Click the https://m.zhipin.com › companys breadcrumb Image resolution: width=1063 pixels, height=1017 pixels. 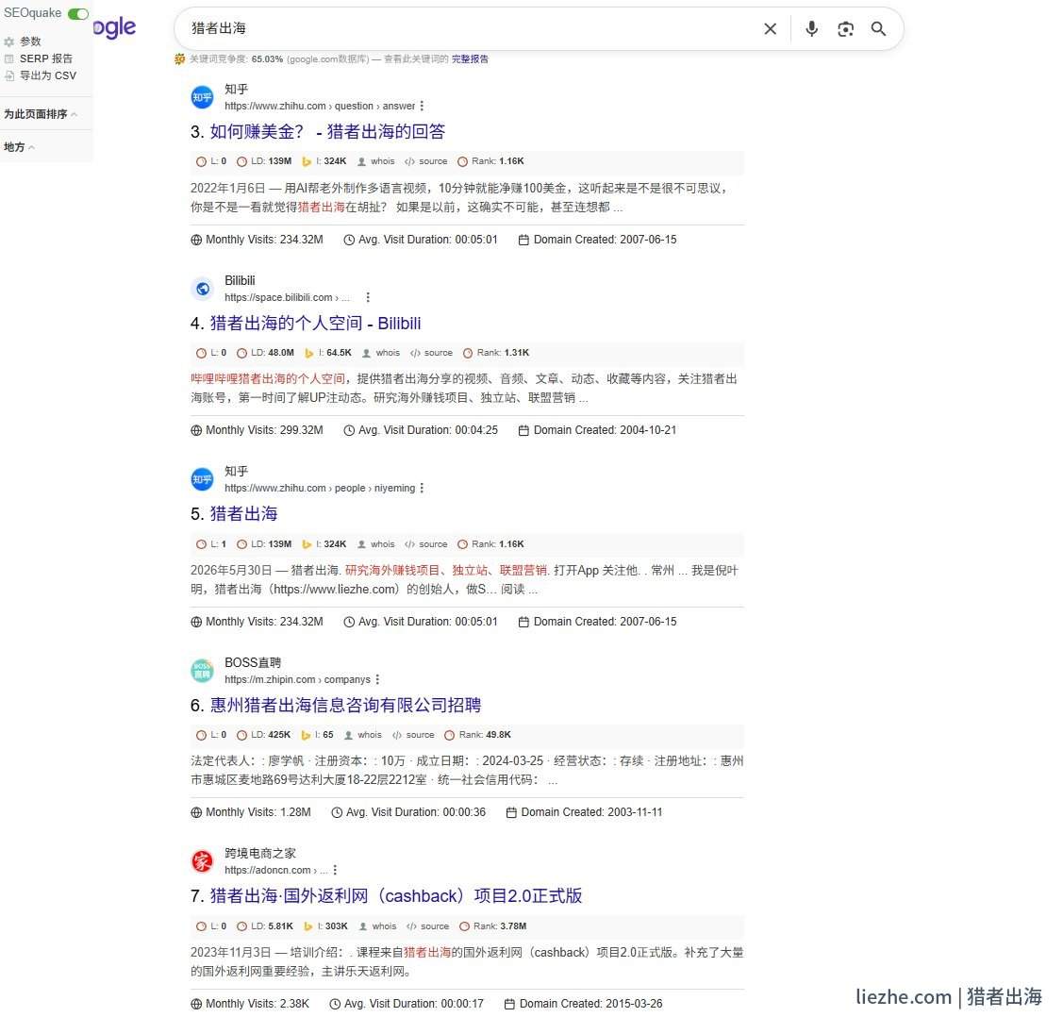(x=298, y=679)
